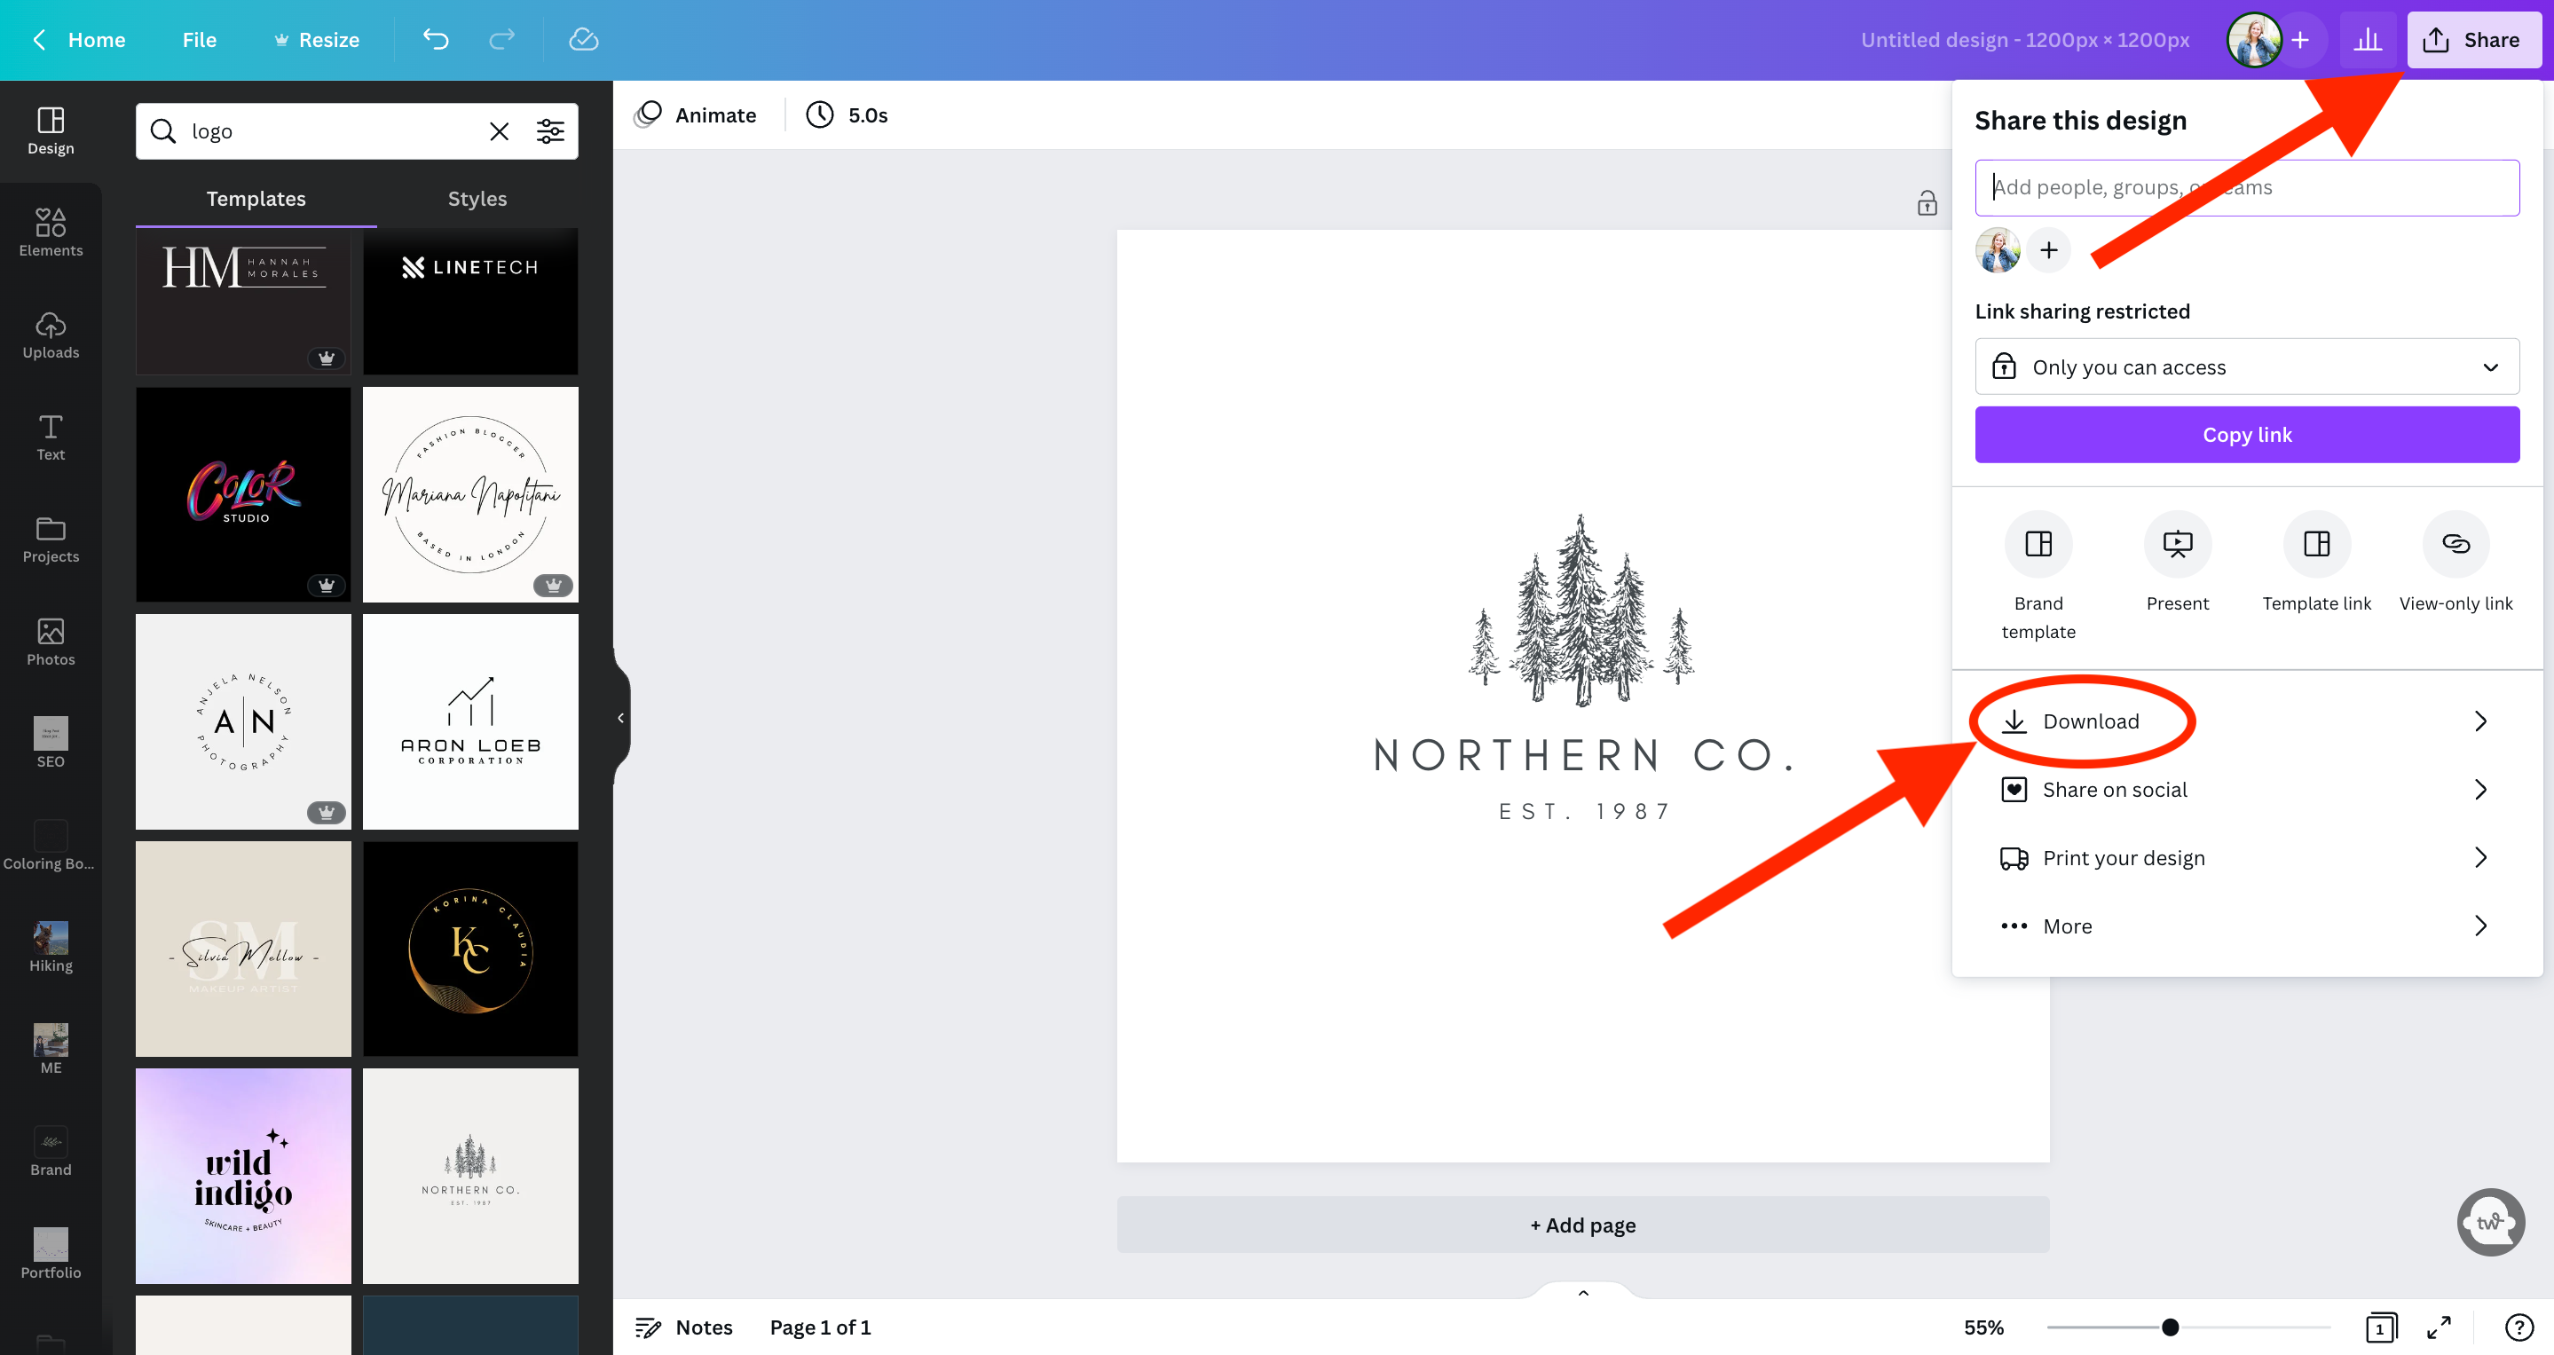Viewport: 2554px width, 1355px height.
Task: Click the Northern Co logo thumbnail
Action: pos(469,1176)
